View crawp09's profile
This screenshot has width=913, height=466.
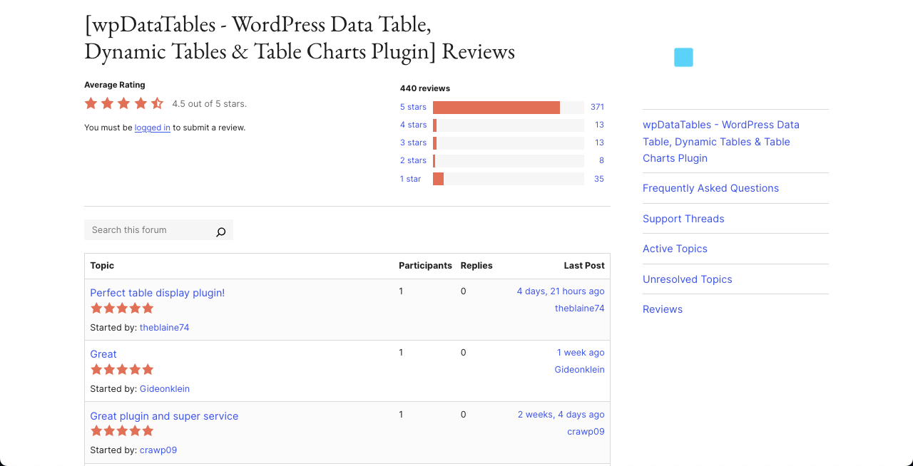pos(158,450)
